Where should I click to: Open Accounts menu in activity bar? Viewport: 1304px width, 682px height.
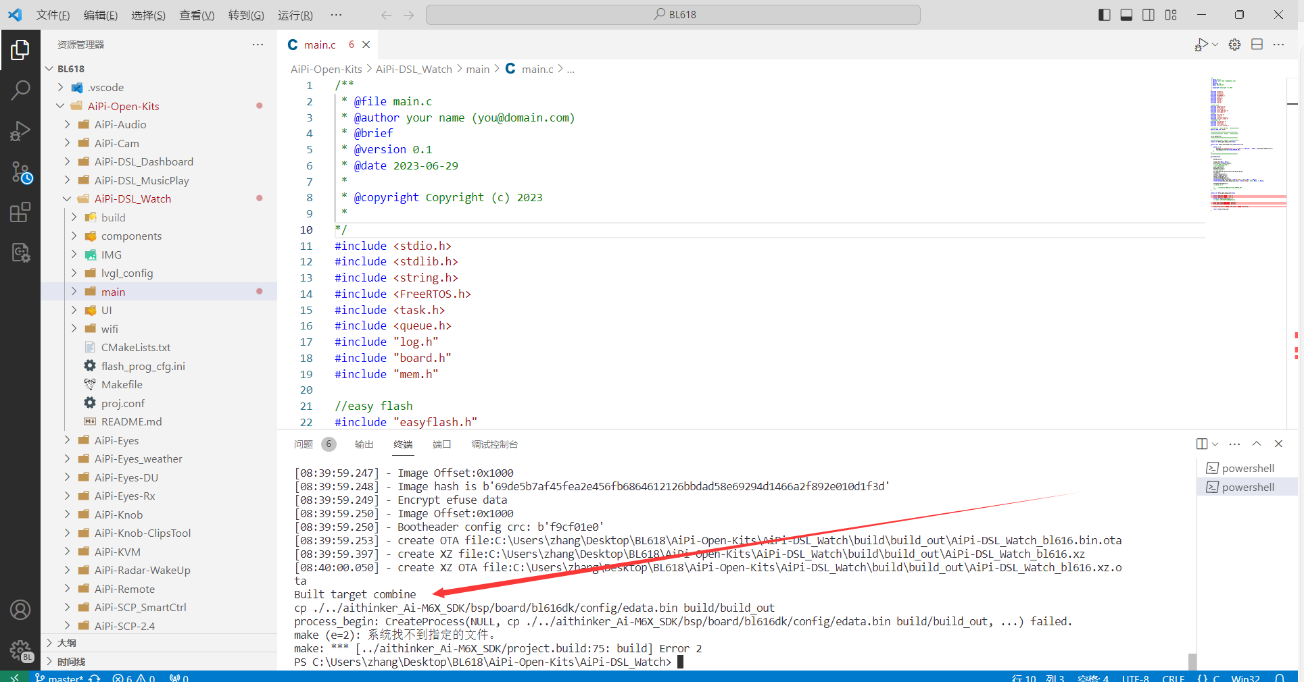click(x=20, y=610)
